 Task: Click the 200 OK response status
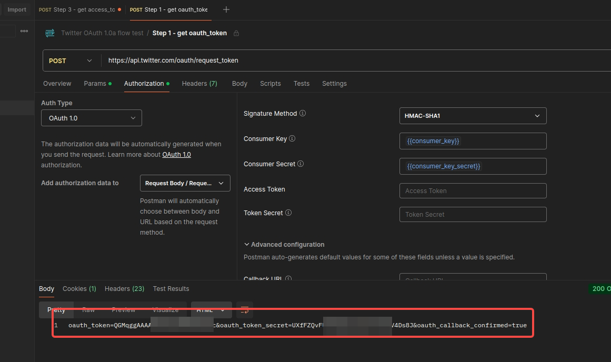pos(600,289)
